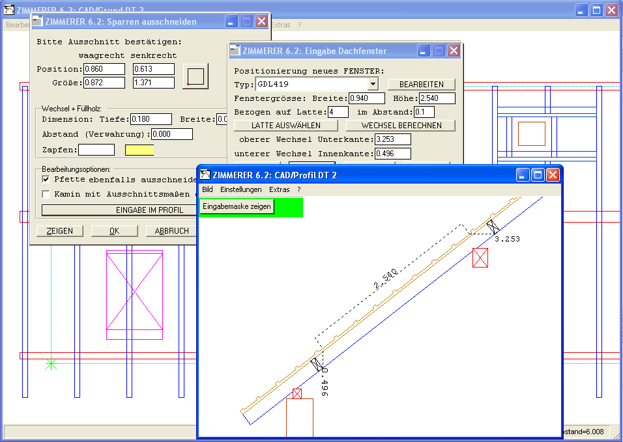Open the CAD/Profil DT 2 window icon menu
The height and width of the screenshot is (442, 623).
pyautogui.click(x=205, y=174)
